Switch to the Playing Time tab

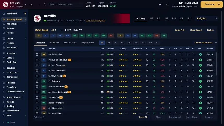[87, 43]
